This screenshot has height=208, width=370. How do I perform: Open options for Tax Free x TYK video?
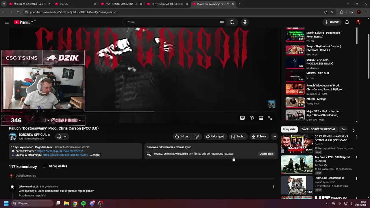click(357, 158)
